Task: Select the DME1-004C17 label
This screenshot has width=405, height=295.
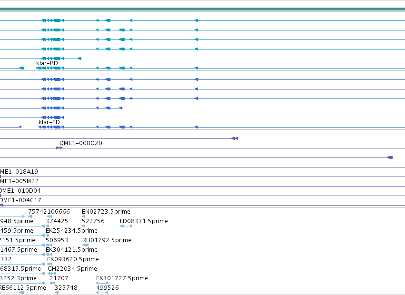Action: coord(20,200)
